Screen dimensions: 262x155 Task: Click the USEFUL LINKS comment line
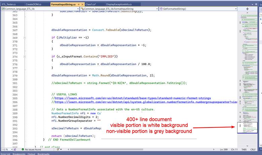click(x=64, y=94)
